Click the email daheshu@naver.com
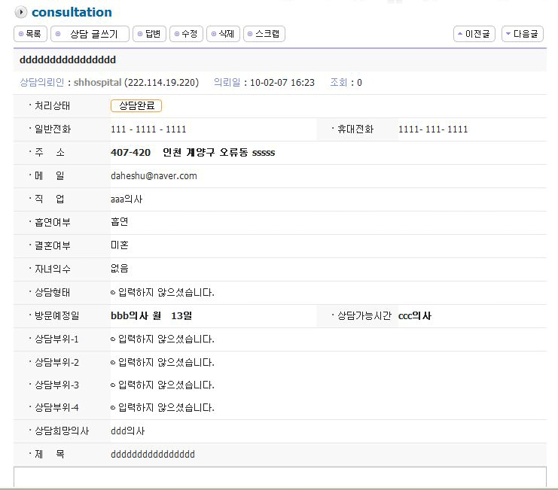 pos(154,175)
